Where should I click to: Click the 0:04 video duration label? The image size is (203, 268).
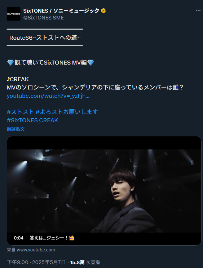pos(19,238)
